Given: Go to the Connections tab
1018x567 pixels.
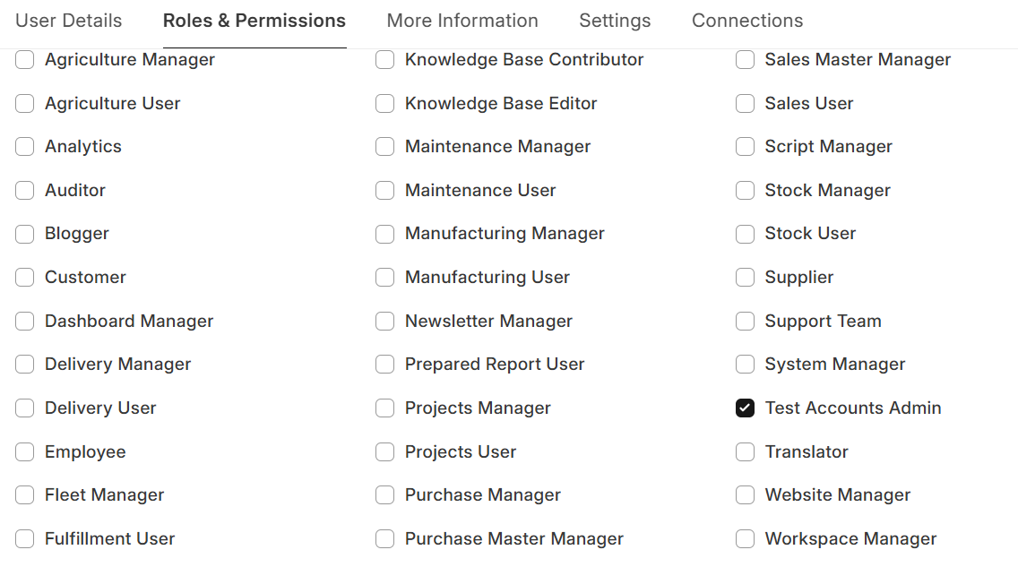Looking at the screenshot, I should (x=747, y=21).
